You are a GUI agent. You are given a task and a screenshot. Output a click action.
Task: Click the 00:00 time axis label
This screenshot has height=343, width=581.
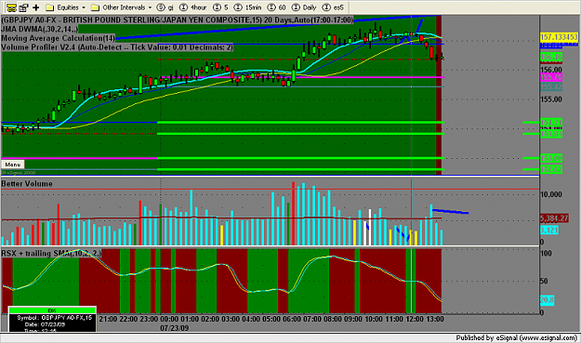(x=169, y=319)
